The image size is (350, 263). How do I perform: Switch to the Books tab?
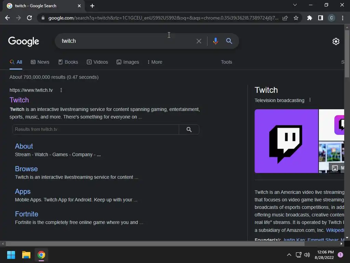68,62
